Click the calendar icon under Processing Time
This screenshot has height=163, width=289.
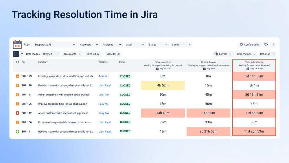coord(157,69)
